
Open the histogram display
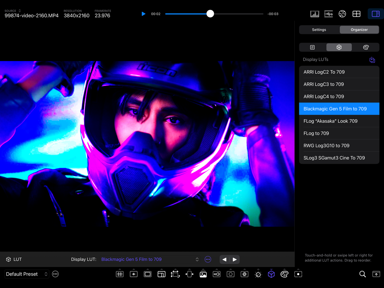tap(315, 13)
